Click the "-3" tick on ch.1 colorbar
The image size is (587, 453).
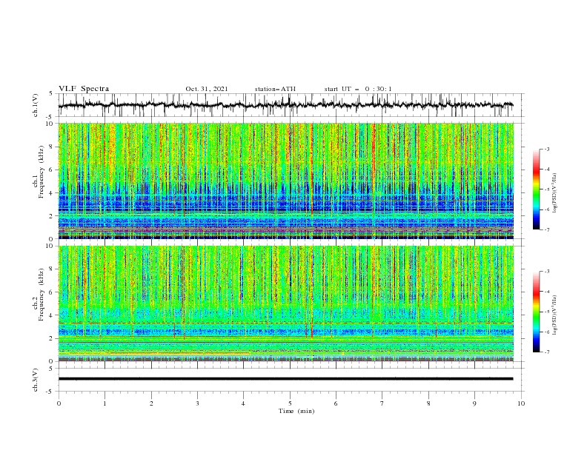(x=547, y=149)
